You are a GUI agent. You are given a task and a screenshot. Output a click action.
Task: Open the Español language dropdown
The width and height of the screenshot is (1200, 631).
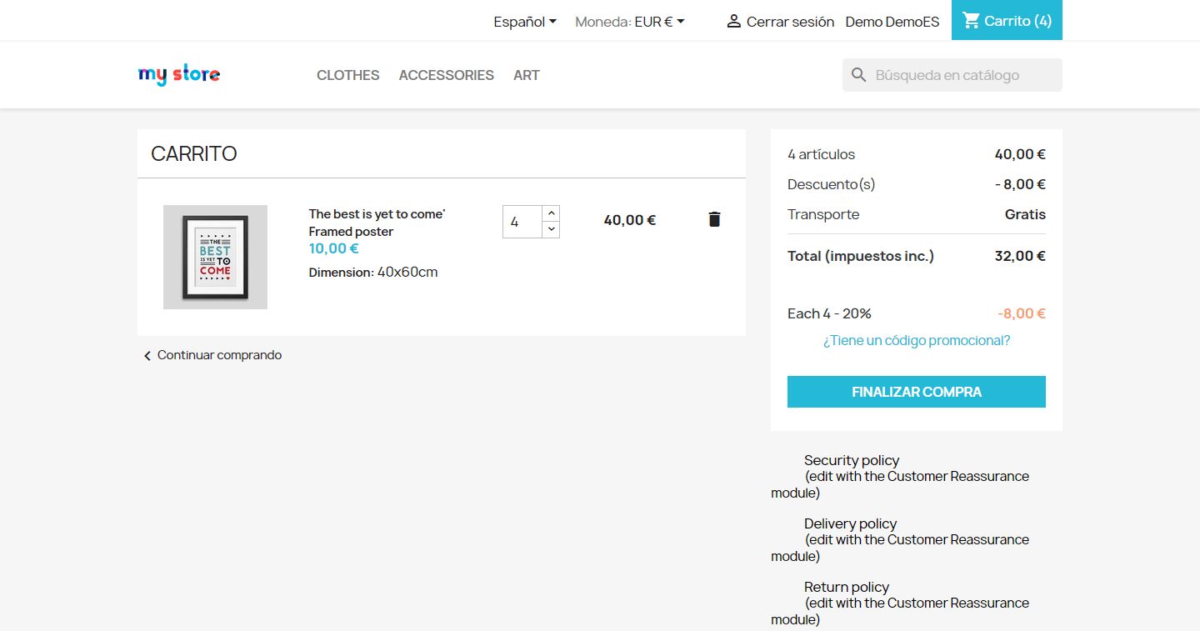525,22
